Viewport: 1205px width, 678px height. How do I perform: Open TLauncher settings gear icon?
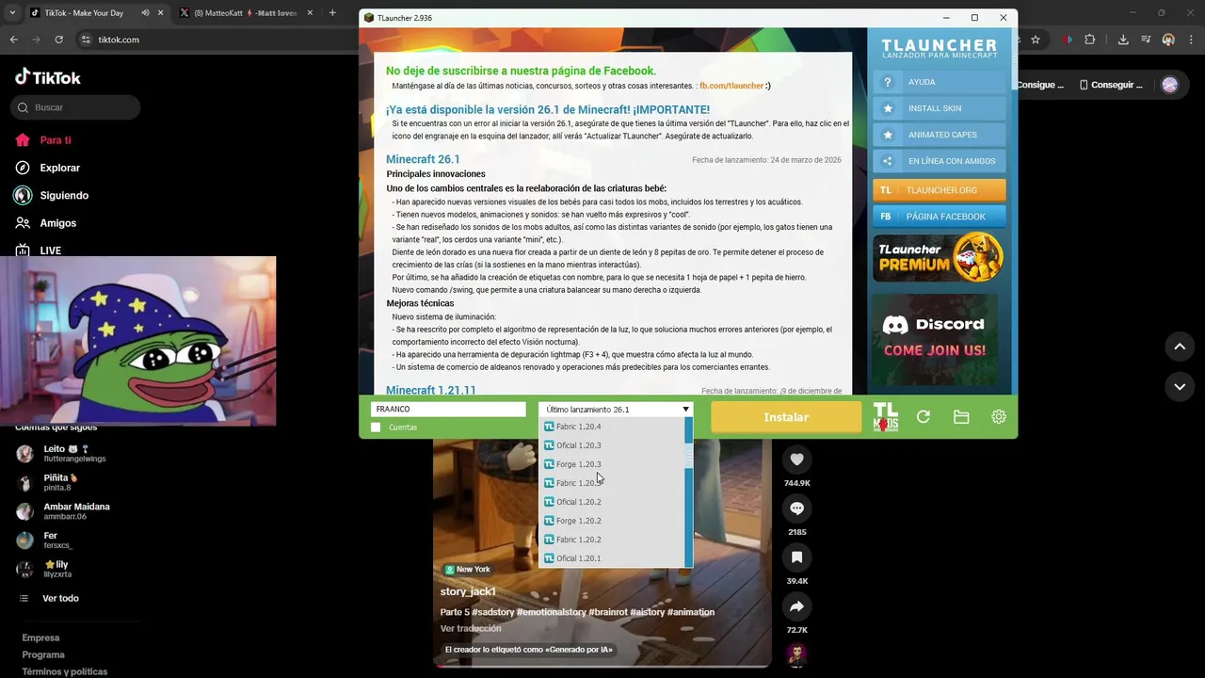pyautogui.click(x=999, y=417)
